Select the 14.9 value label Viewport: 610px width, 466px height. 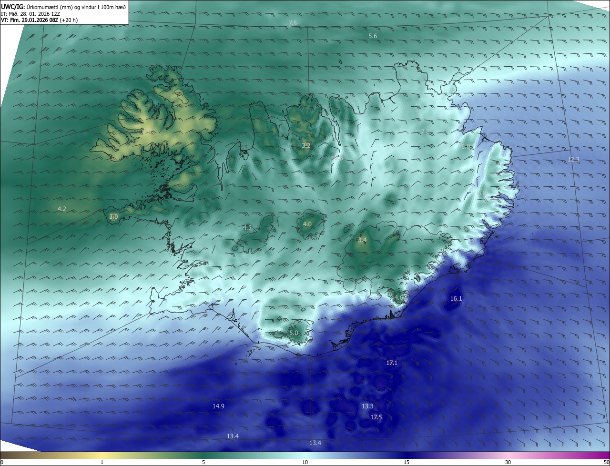tap(218, 406)
